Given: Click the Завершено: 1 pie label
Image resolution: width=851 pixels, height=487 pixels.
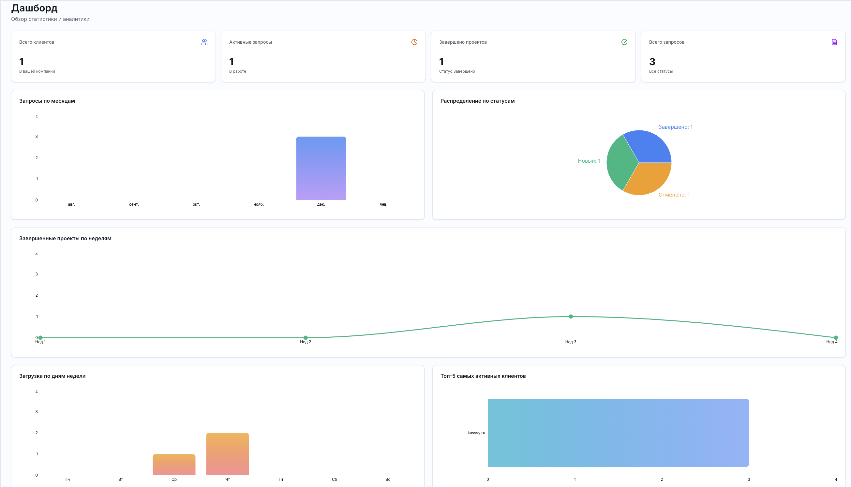Looking at the screenshot, I should [x=675, y=127].
